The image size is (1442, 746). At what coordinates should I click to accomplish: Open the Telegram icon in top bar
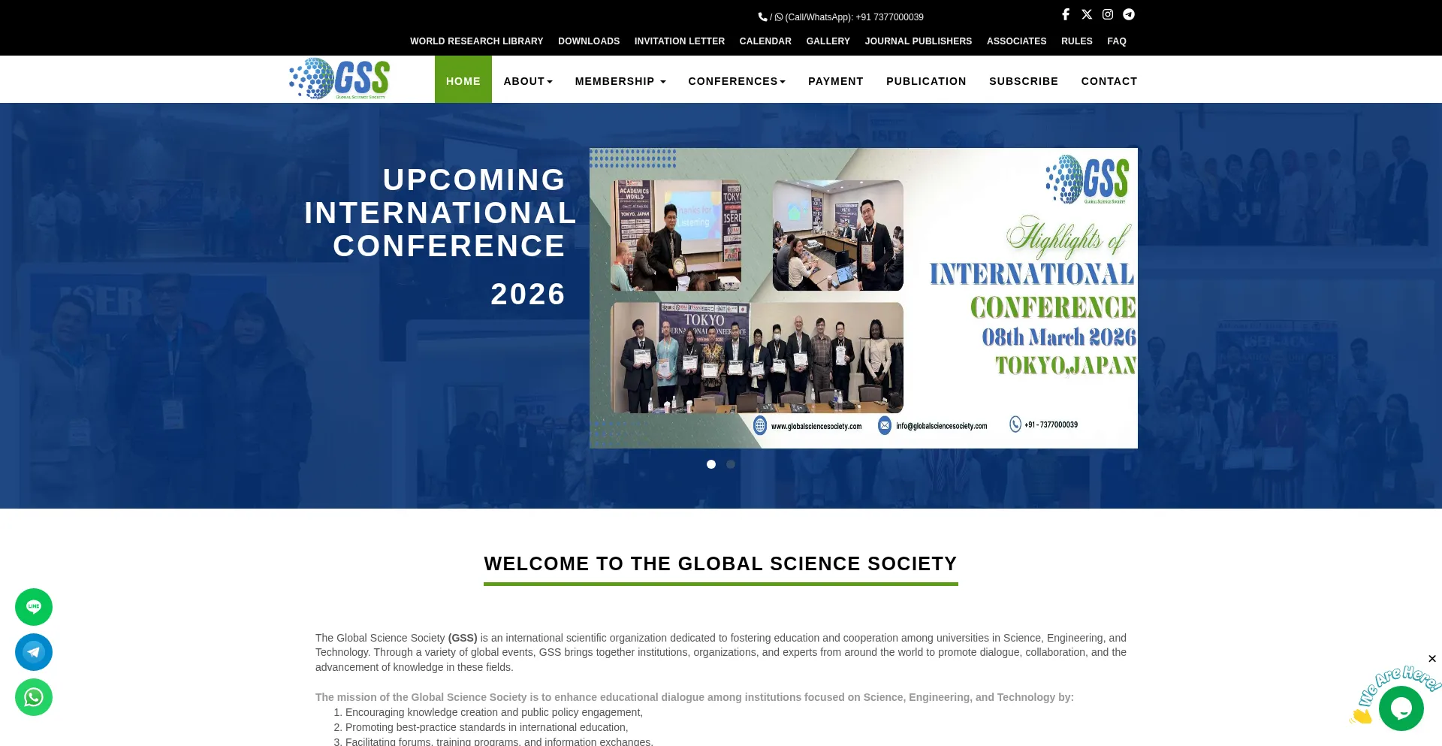(x=1129, y=14)
